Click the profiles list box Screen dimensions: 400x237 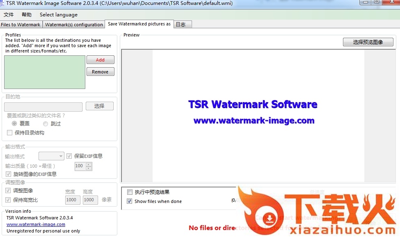(45, 72)
